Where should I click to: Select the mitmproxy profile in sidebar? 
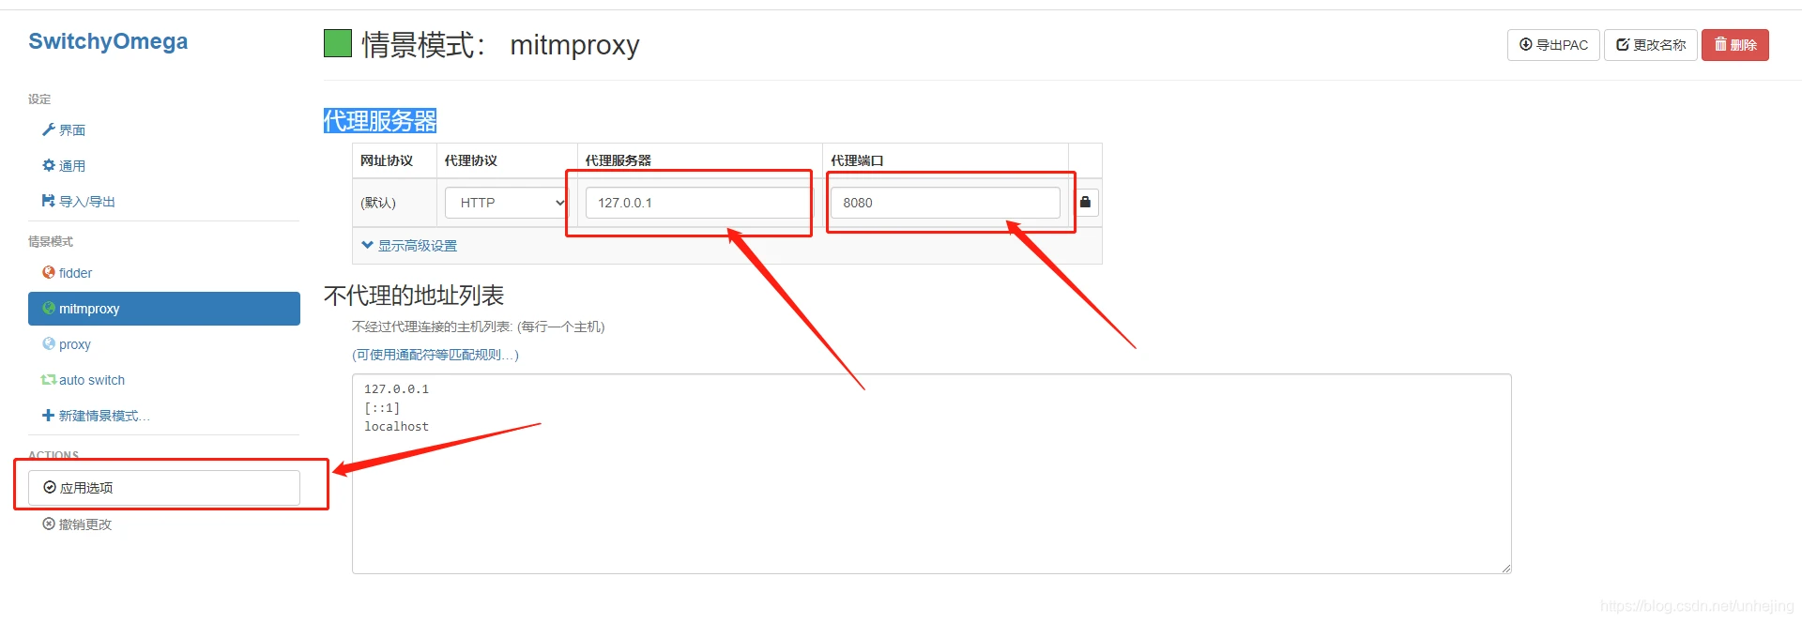tap(164, 309)
